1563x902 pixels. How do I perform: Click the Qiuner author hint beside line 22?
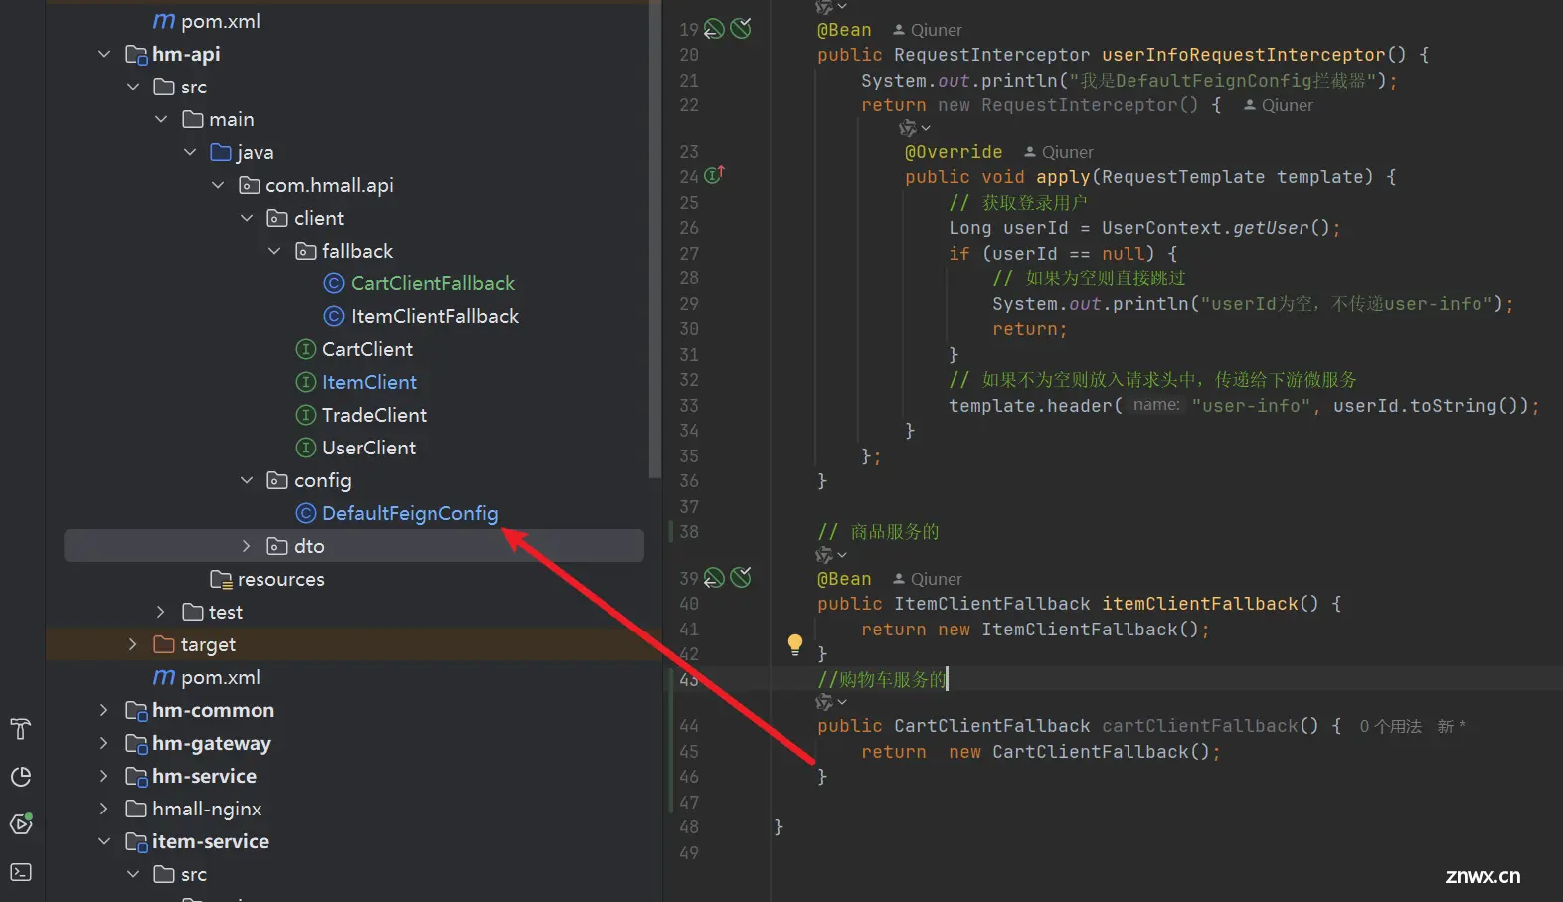[x=1279, y=105]
